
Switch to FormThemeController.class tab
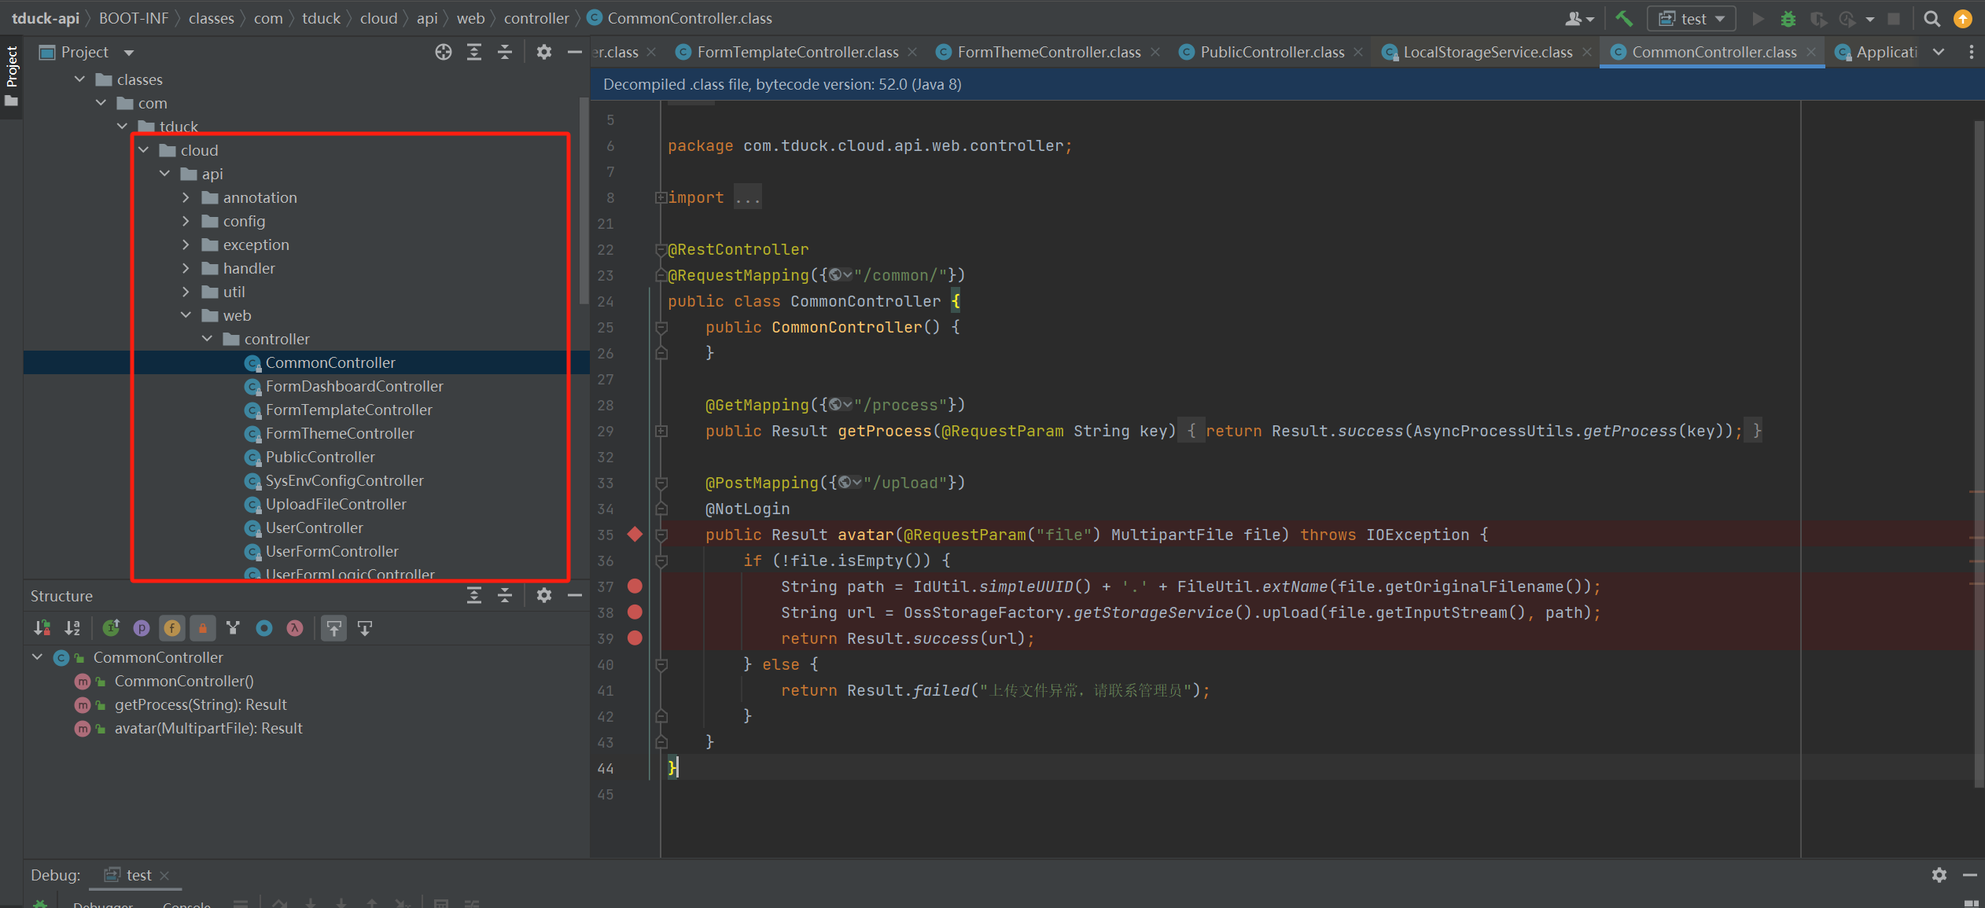(x=1048, y=52)
